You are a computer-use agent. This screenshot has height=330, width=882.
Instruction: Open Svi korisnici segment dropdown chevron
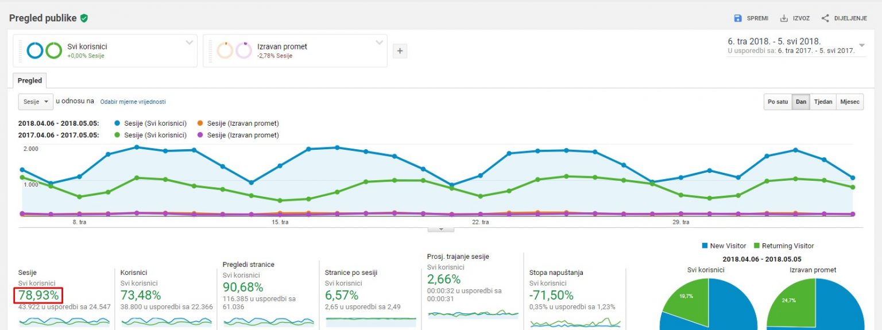tap(189, 43)
